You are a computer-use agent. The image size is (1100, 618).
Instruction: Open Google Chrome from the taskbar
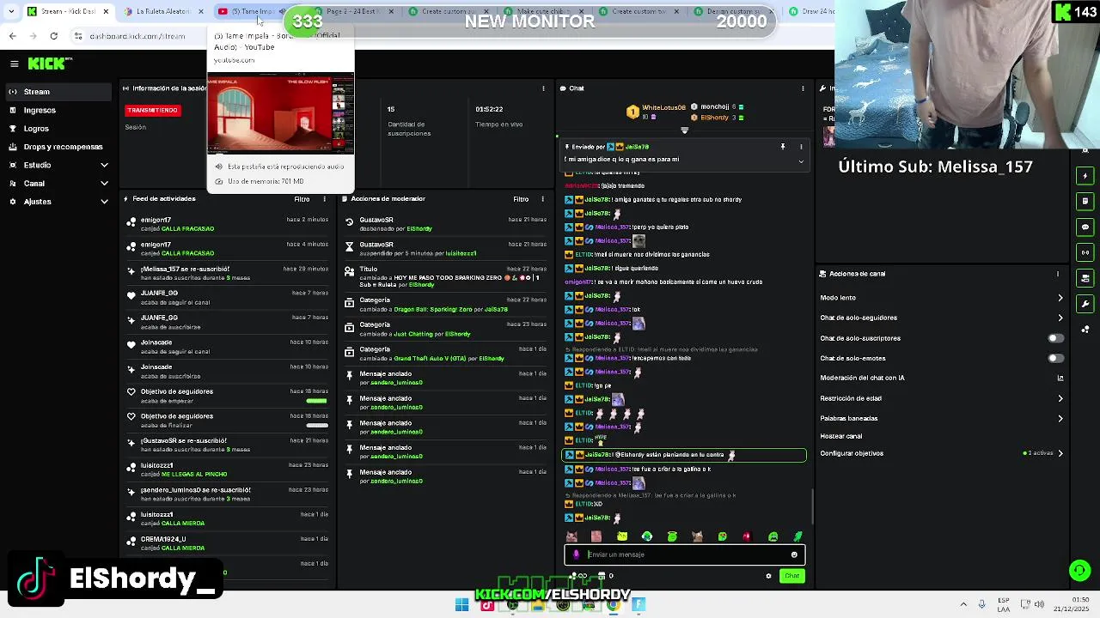pos(613,605)
